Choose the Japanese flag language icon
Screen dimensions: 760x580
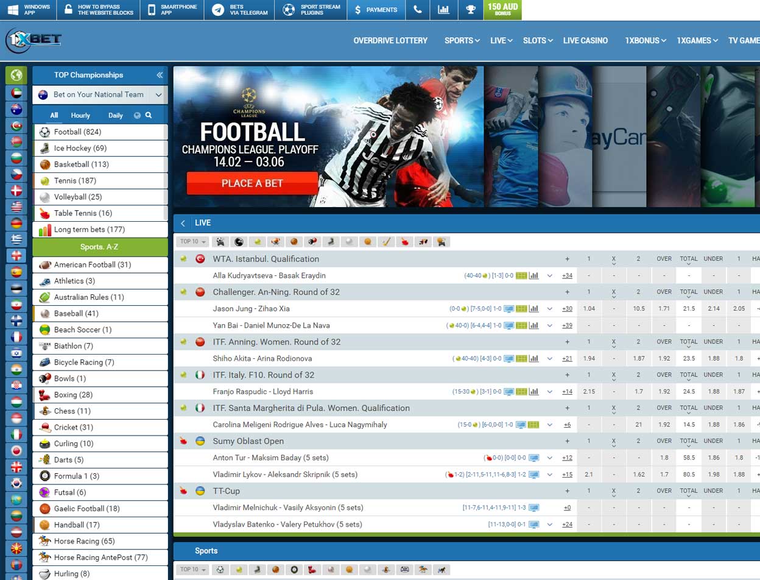point(16,450)
